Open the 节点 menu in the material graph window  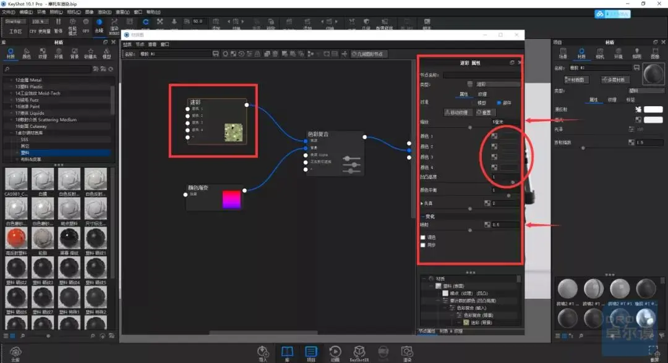[x=140, y=44]
